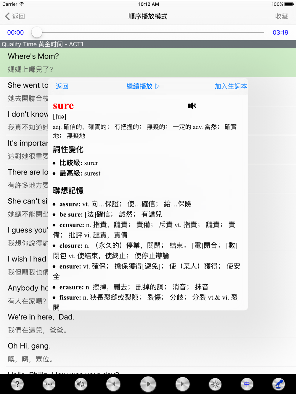Click the audio progress track midpoint
The width and height of the screenshot is (296, 394).
coord(148,32)
